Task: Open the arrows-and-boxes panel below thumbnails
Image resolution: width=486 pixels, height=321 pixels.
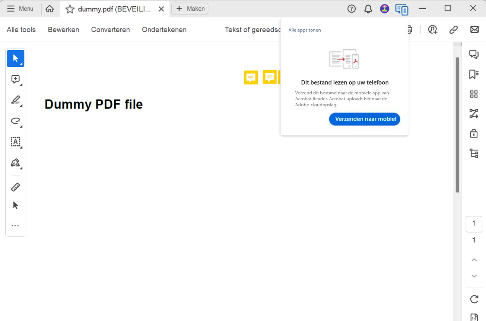Action: click(x=474, y=114)
